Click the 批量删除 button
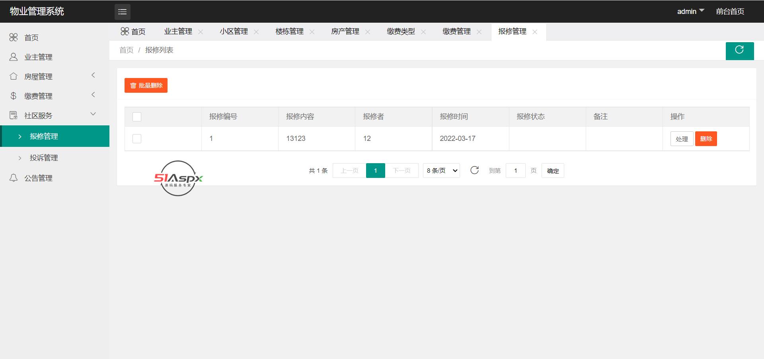The image size is (764, 359). coord(146,85)
